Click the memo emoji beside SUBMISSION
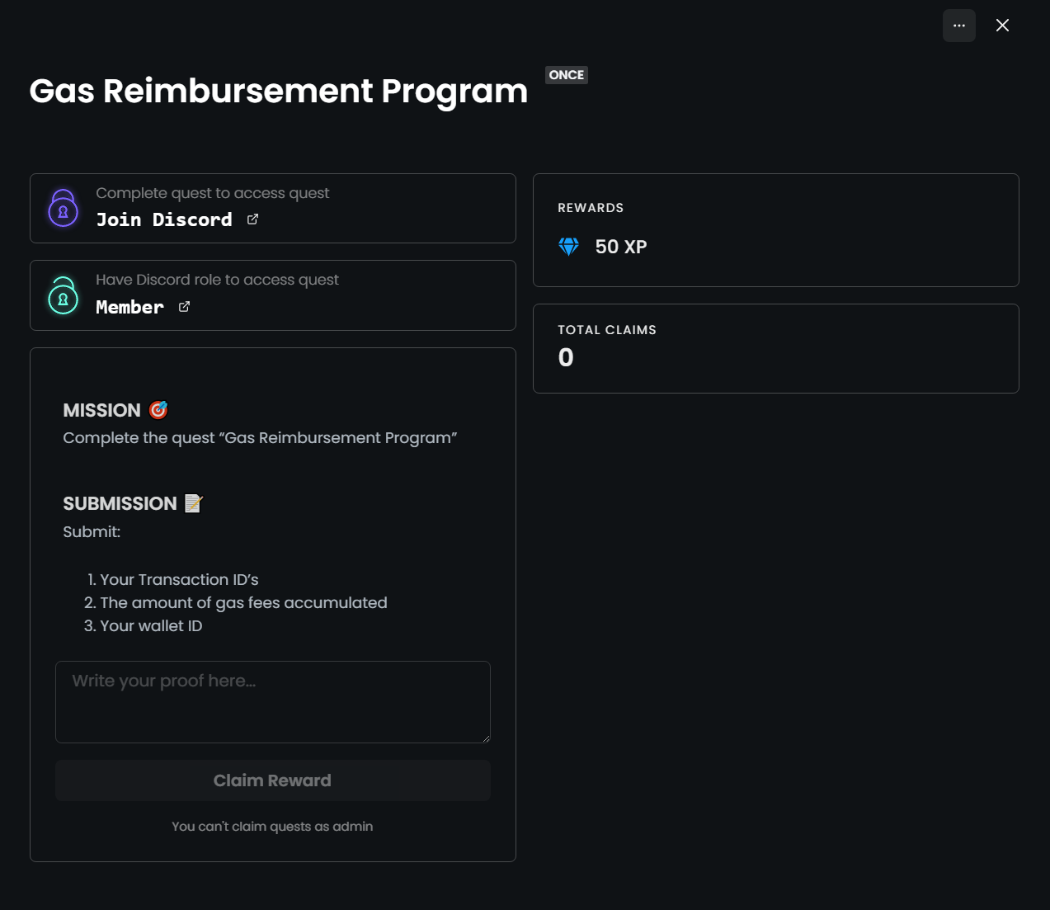 [193, 503]
